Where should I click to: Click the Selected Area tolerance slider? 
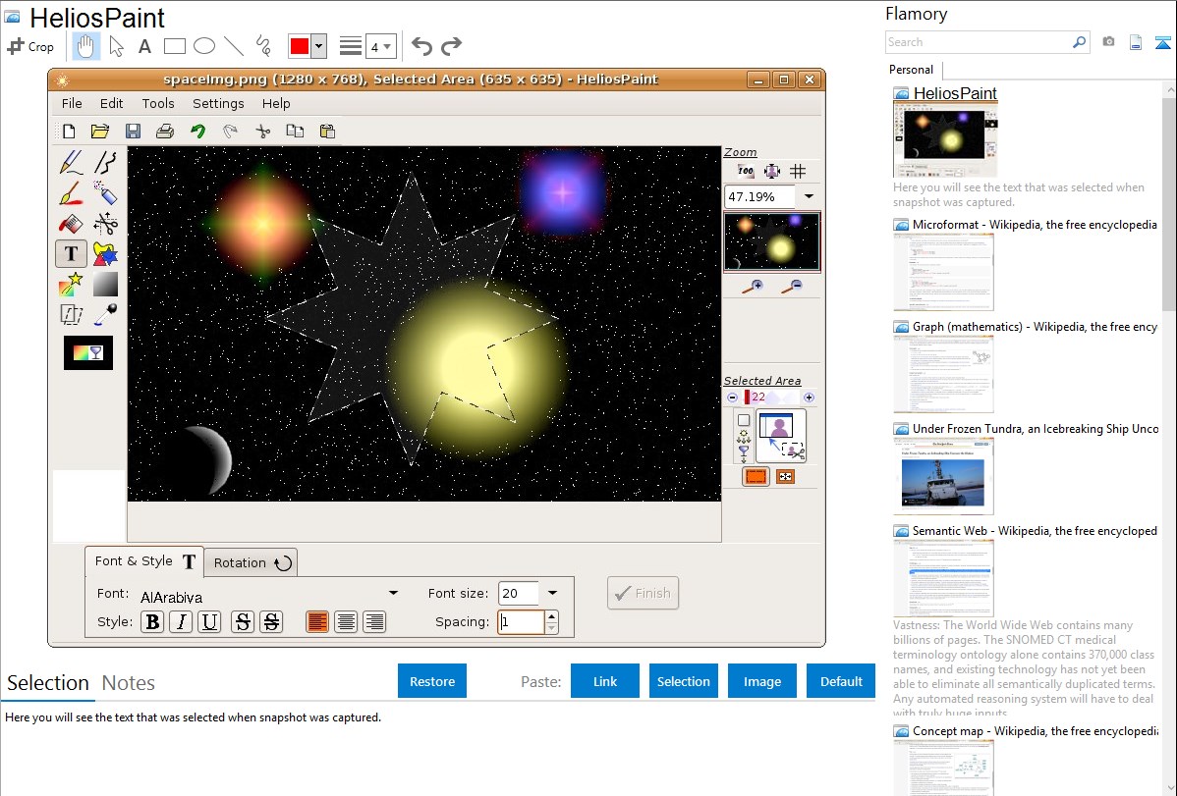coord(771,397)
